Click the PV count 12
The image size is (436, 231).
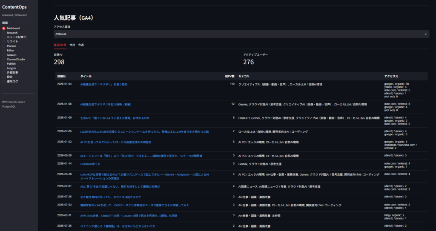233,104
